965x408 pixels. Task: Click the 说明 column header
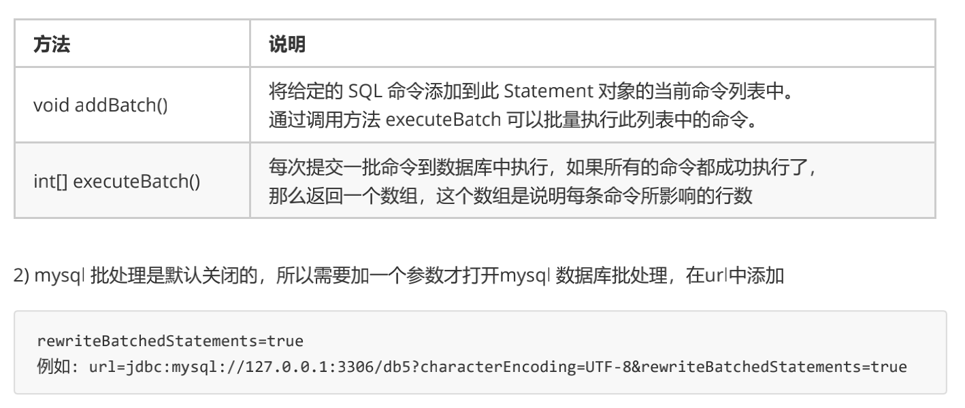(287, 45)
